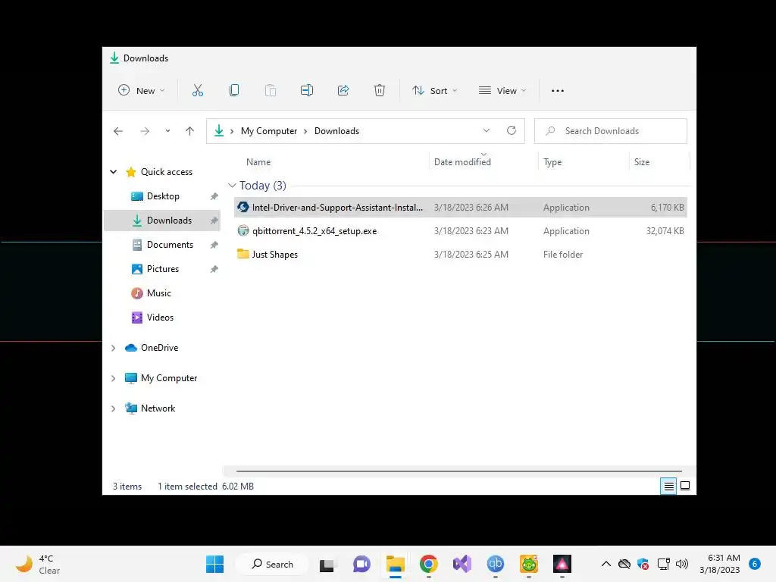Refresh the Downloads folder
Viewport: 776px width, 582px height.
[512, 130]
